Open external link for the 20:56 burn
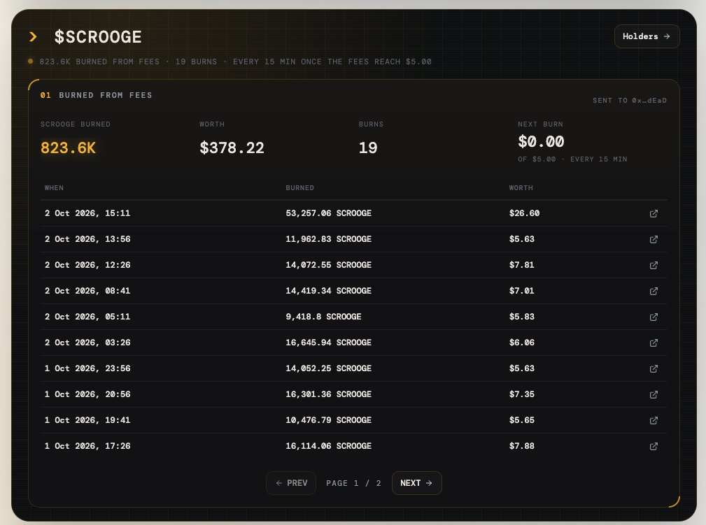The width and height of the screenshot is (706, 525). [654, 394]
